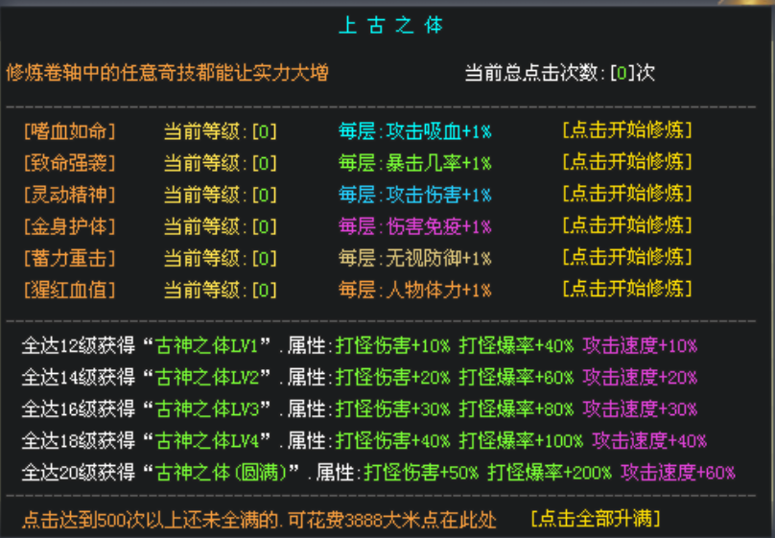Click 每层:攻击吸血+1% description
This screenshot has width=775, height=538.
coord(414,131)
